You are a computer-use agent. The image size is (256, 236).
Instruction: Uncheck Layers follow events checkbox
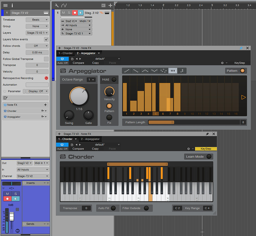pos(46,39)
